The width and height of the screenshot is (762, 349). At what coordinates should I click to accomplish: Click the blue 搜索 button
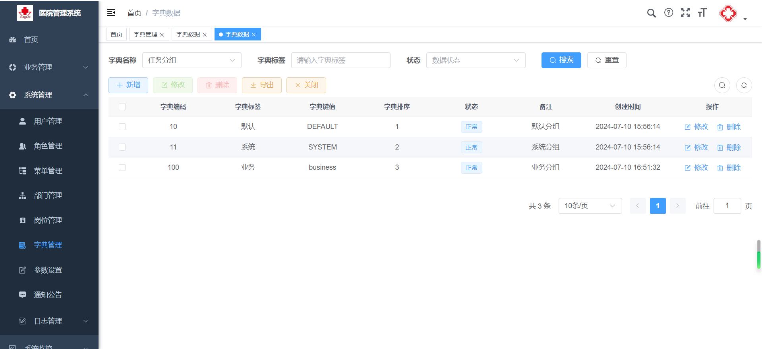[561, 60]
